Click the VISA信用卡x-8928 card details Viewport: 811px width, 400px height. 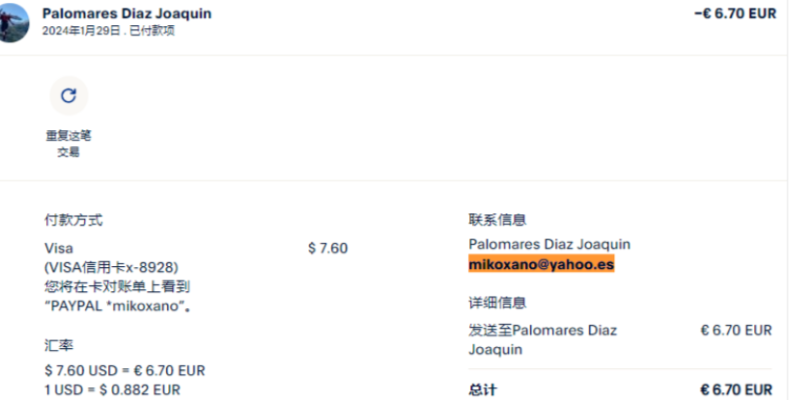point(112,267)
